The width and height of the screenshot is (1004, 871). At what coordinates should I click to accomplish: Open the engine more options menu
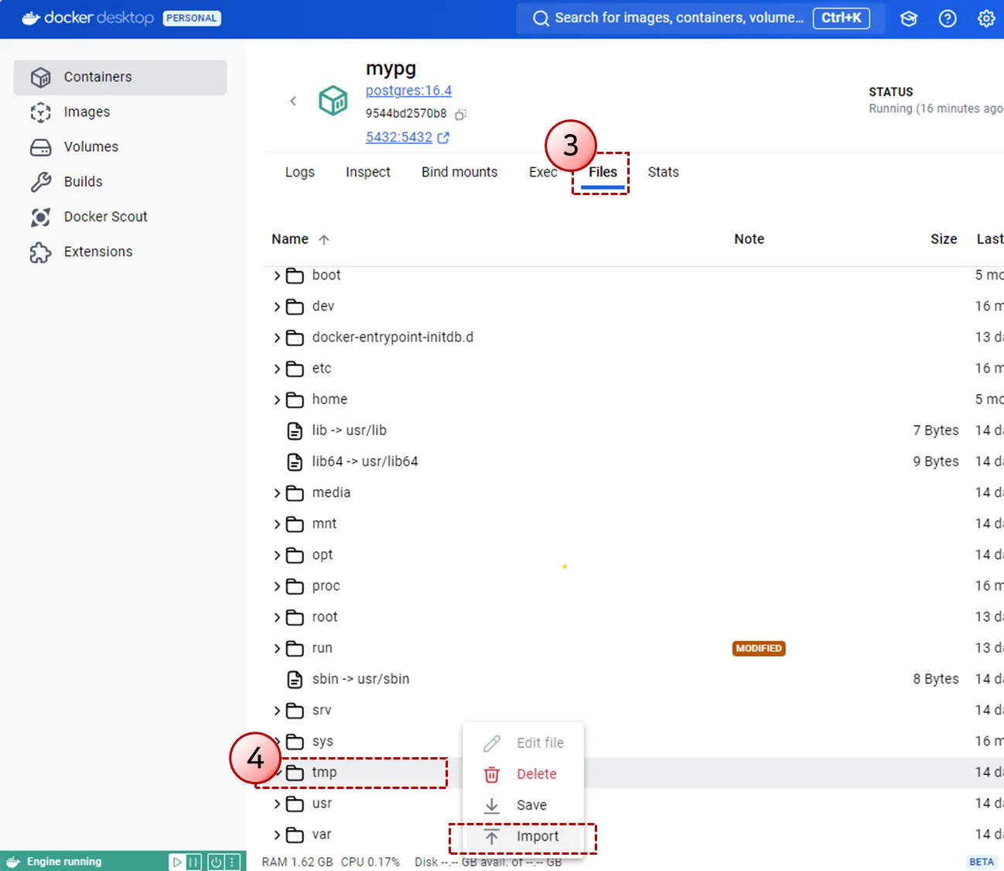pos(232,862)
